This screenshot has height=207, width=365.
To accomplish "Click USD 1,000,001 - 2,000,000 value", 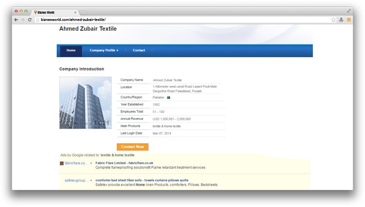I will (x=172, y=119).
